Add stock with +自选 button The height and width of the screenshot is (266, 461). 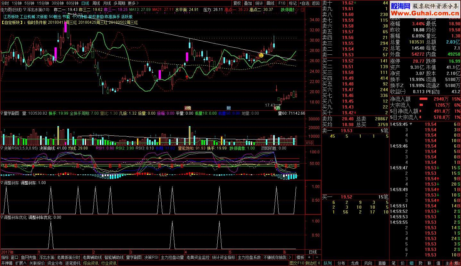[x=304, y=3]
